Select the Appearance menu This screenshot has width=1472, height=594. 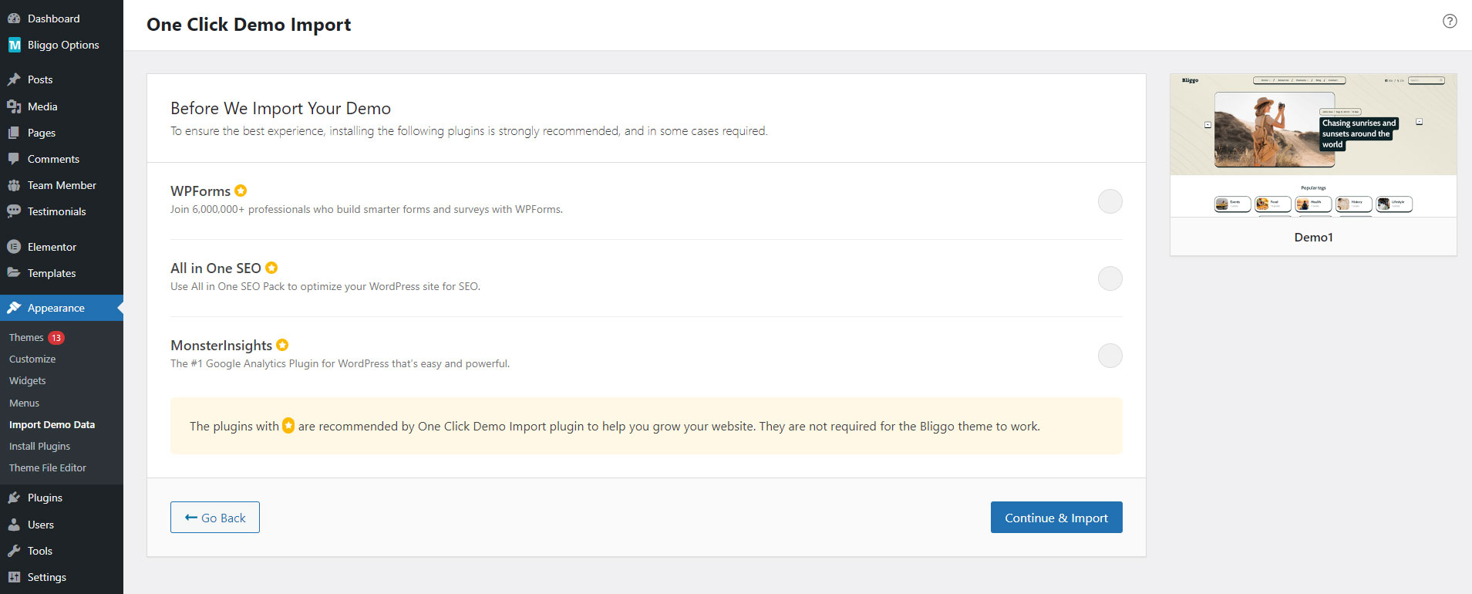tap(62, 308)
